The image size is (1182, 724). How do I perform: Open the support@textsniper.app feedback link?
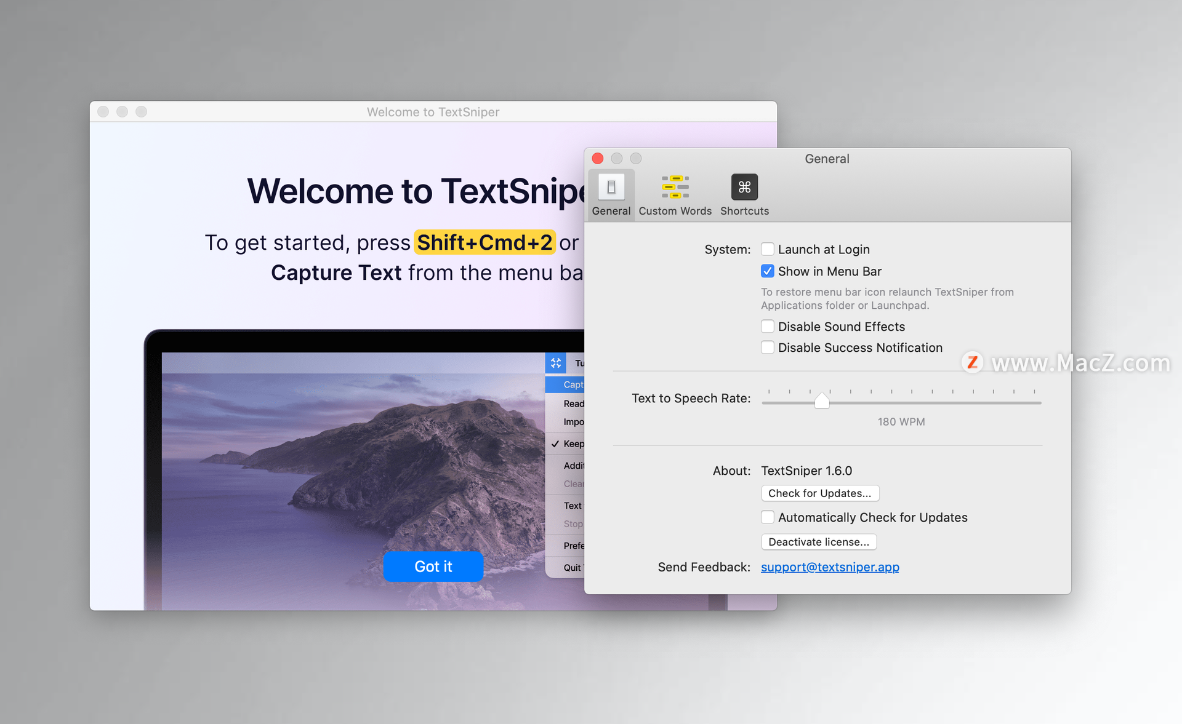tap(830, 567)
